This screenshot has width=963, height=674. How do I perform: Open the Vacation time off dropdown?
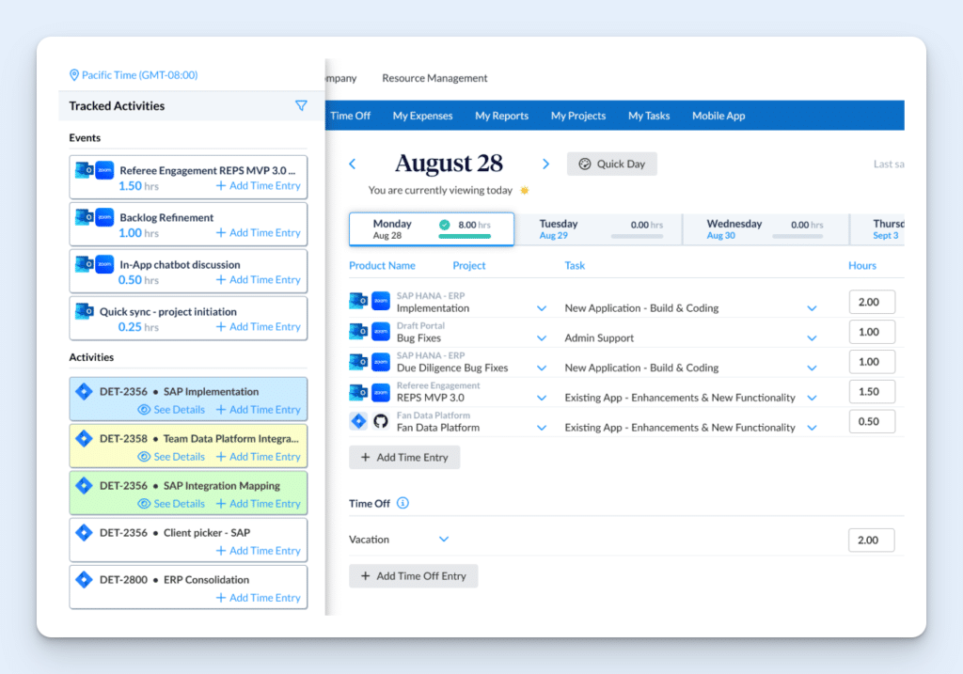click(444, 539)
